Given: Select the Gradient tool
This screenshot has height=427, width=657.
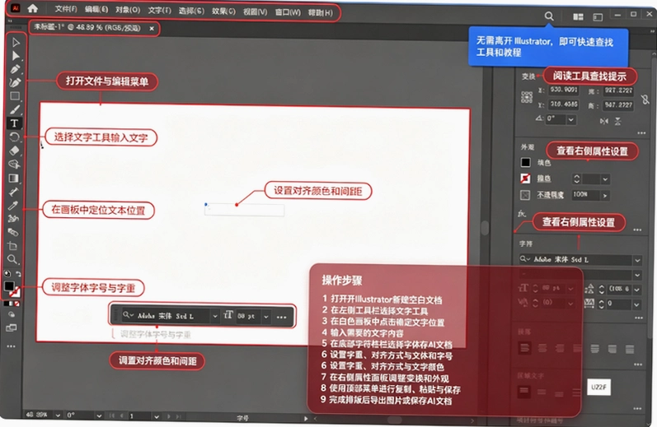Looking at the screenshot, I should point(13,179).
